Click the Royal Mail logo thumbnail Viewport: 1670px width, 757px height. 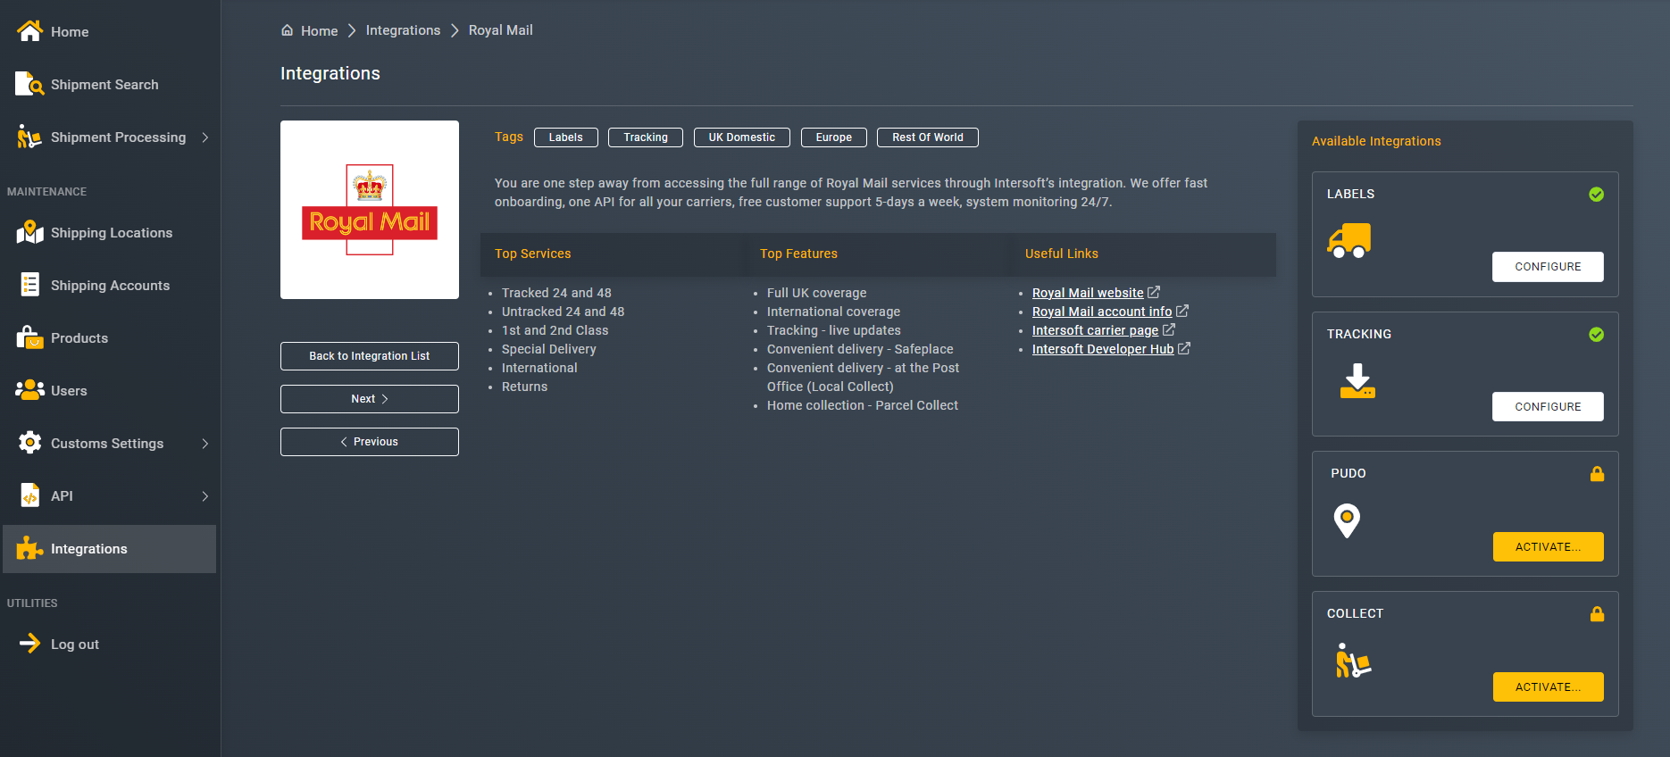coord(370,210)
